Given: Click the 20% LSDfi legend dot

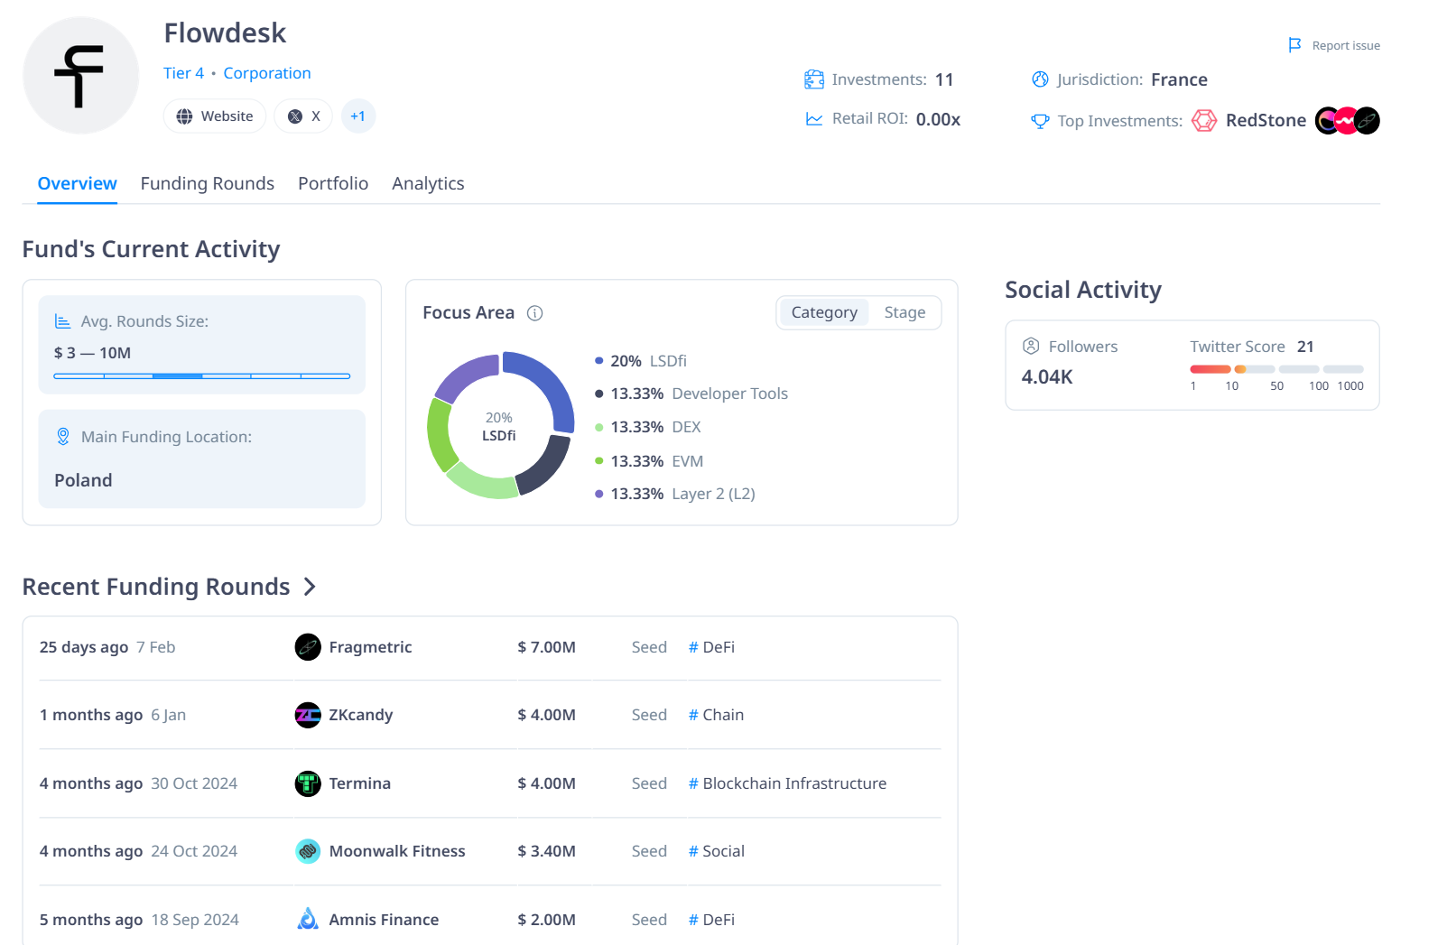Looking at the screenshot, I should (x=598, y=361).
